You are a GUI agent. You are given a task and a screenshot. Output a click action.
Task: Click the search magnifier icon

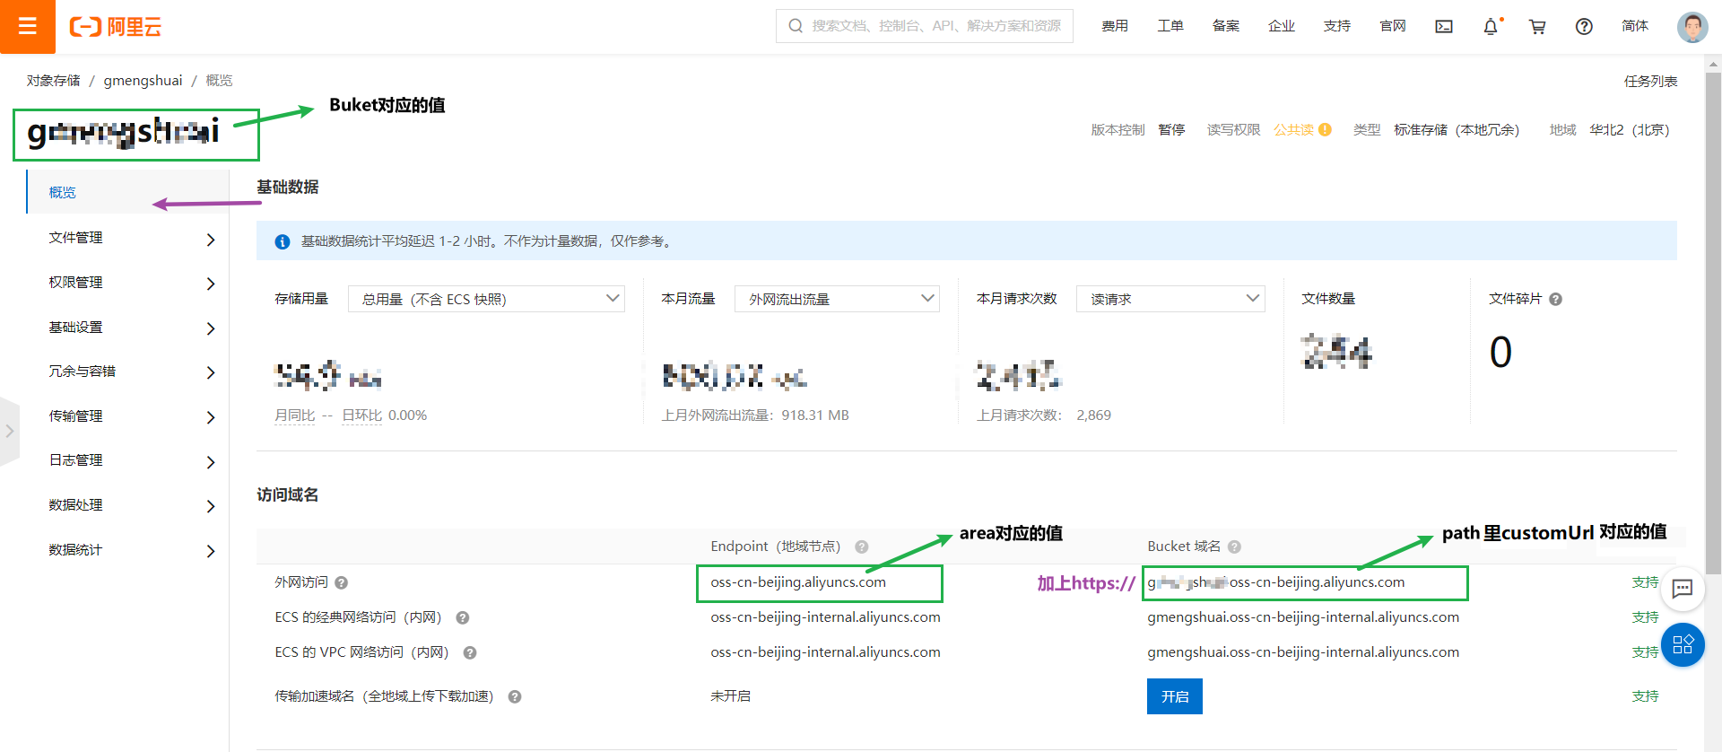pyautogui.click(x=796, y=26)
